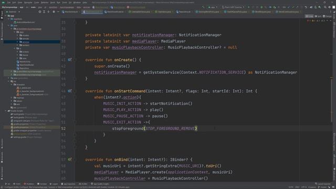Viewport: 336px width, 189px height.
Task: Jump to next highlighted error arrow
Action: click(330, 20)
